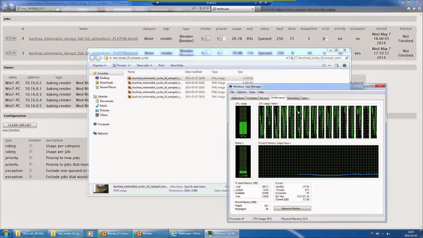Open Task Manager Options menu
This screenshot has height=238, width=423.
point(242,92)
